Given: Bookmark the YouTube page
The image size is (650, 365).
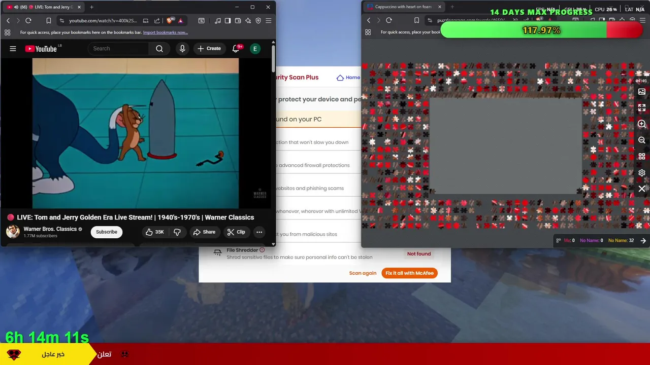Looking at the screenshot, I should [x=49, y=21].
